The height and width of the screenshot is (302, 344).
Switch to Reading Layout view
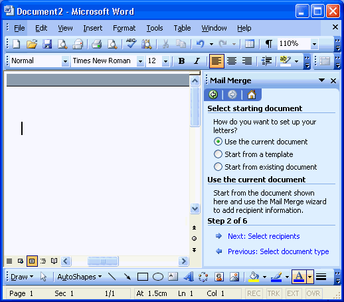54,261
